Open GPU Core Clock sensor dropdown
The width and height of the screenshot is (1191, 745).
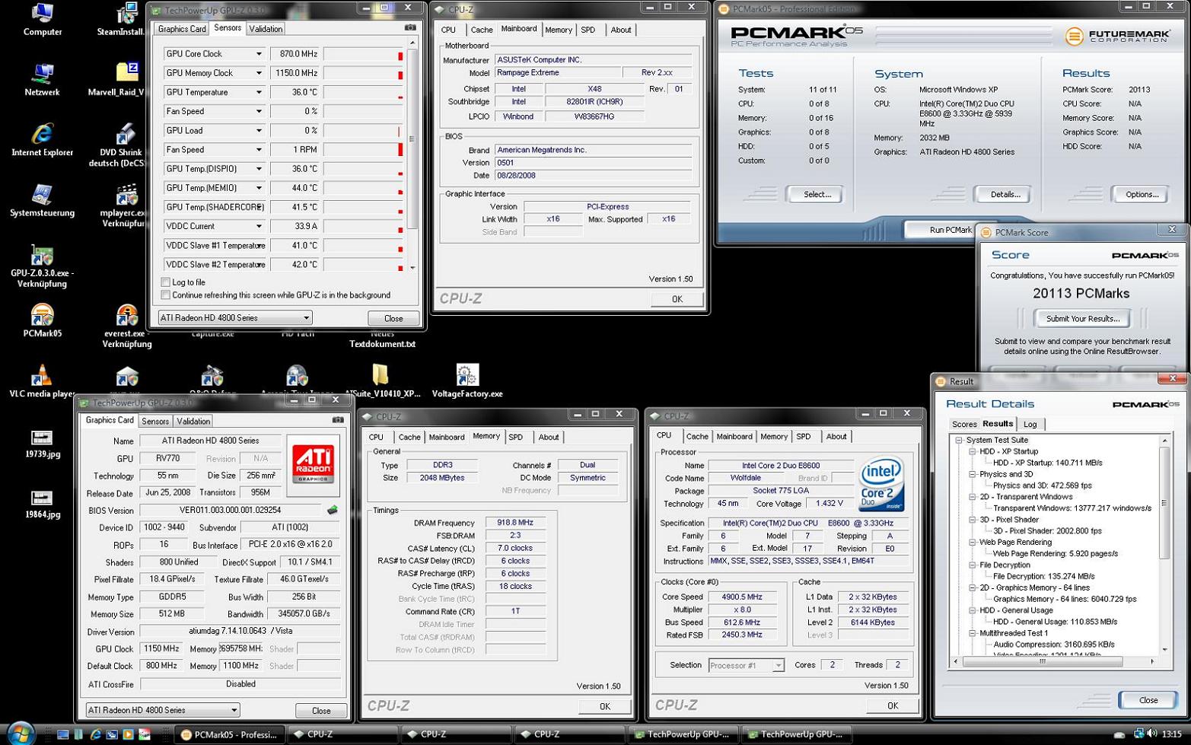(x=259, y=54)
